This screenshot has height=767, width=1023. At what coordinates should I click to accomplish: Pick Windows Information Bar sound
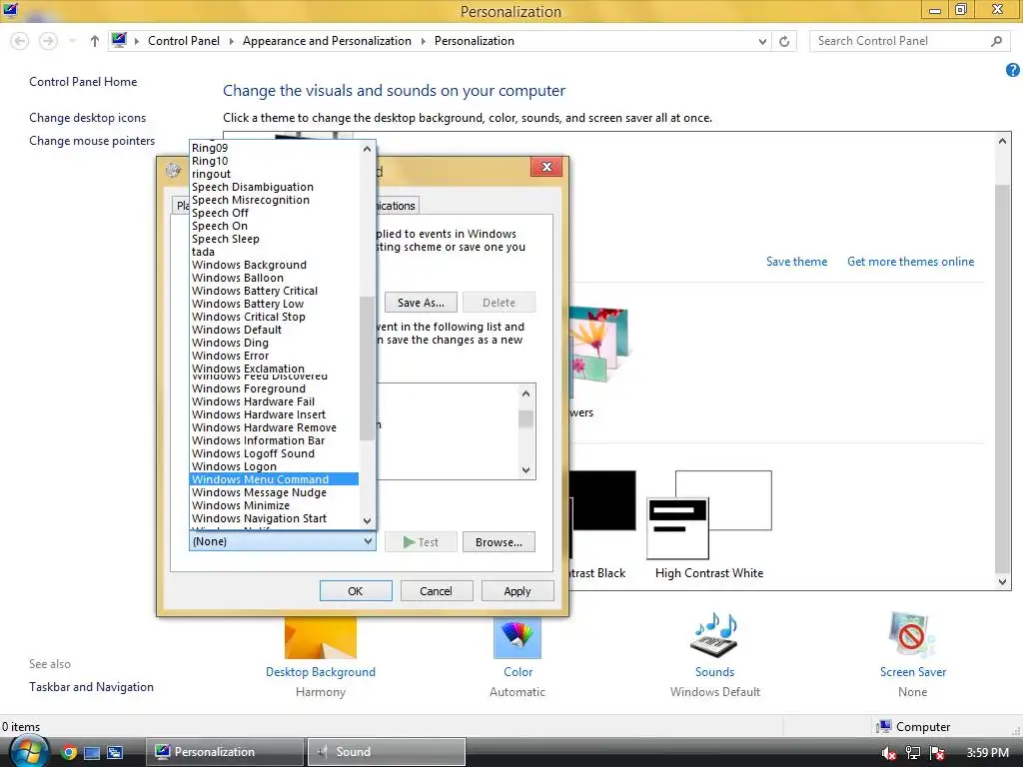click(274, 440)
